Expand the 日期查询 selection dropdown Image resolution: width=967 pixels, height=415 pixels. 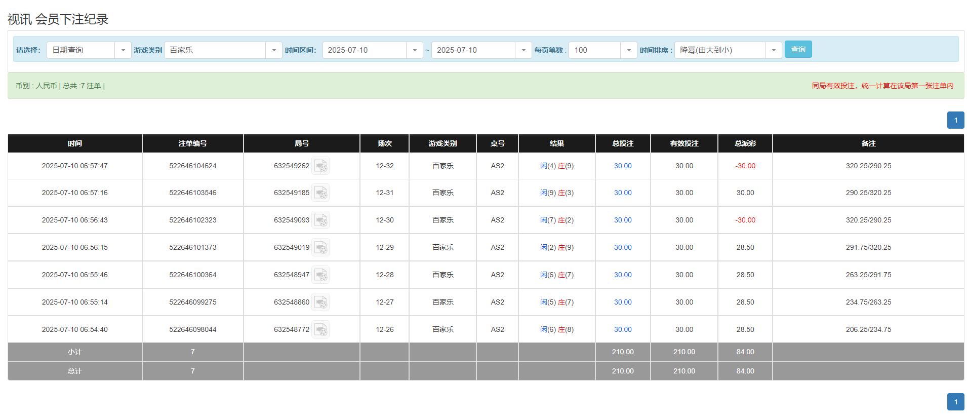[123, 50]
